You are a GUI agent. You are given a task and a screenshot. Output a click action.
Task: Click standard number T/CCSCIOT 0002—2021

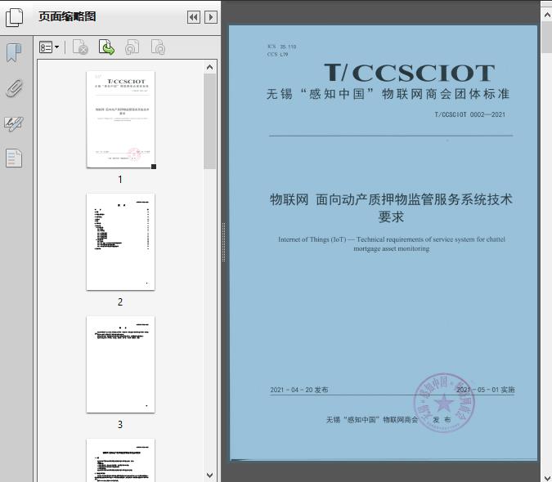[470, 114]
